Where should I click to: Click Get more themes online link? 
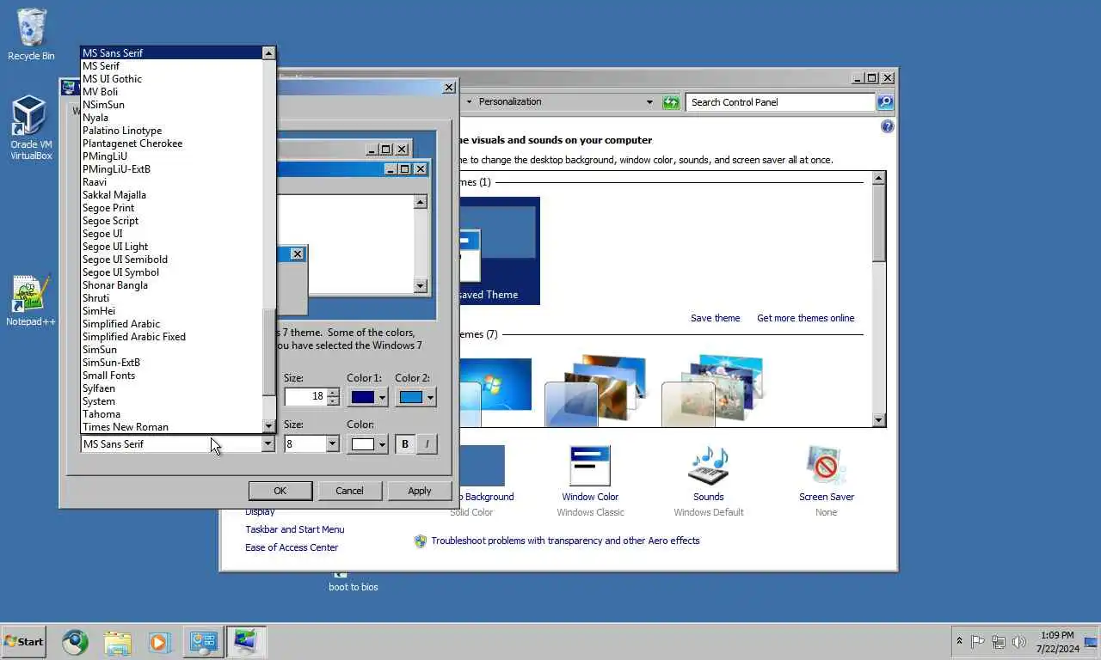(x=806, y=318)
